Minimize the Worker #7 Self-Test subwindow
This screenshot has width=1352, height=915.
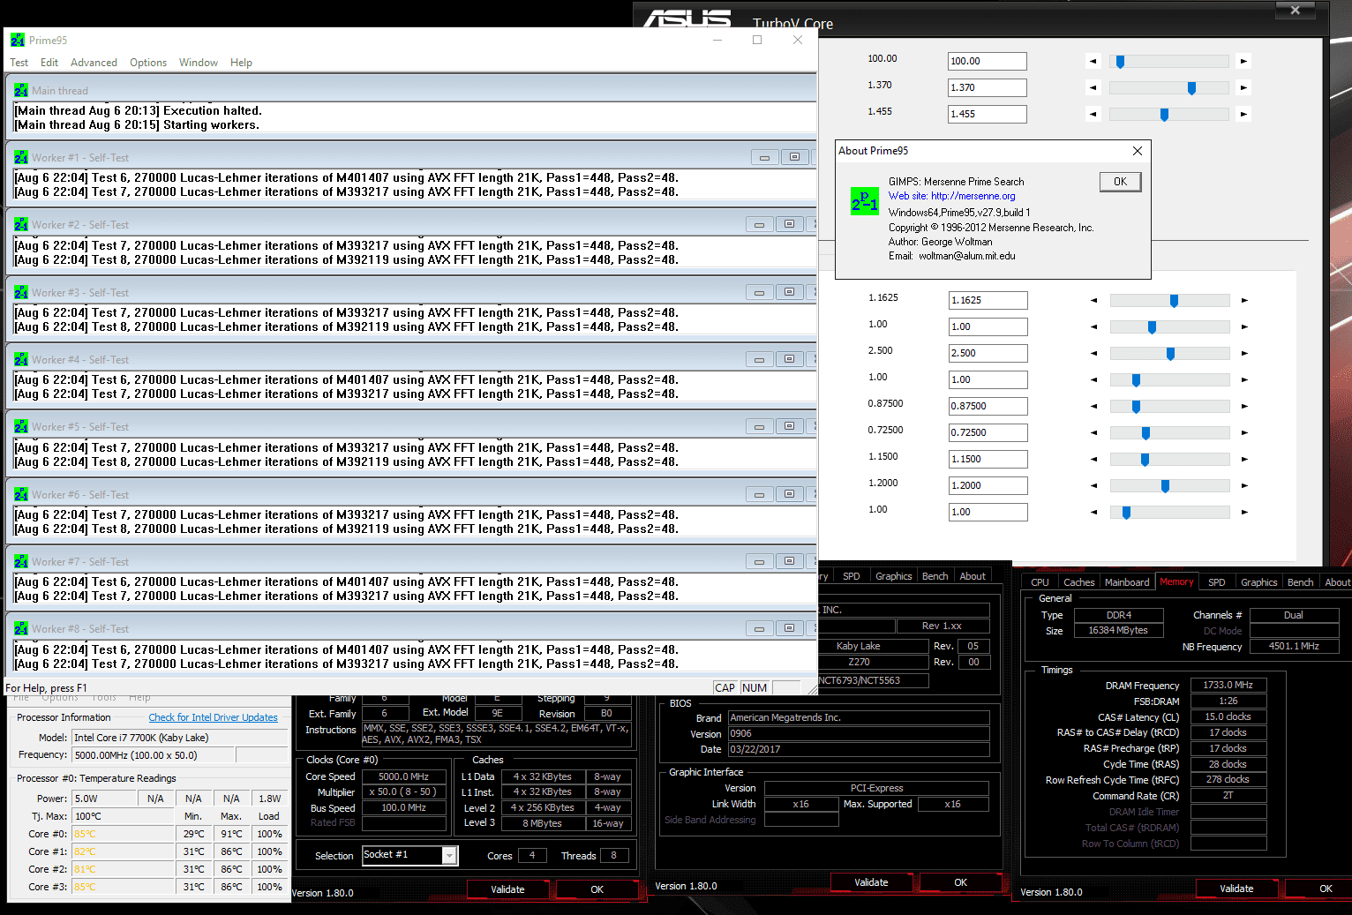click(759, 561)
